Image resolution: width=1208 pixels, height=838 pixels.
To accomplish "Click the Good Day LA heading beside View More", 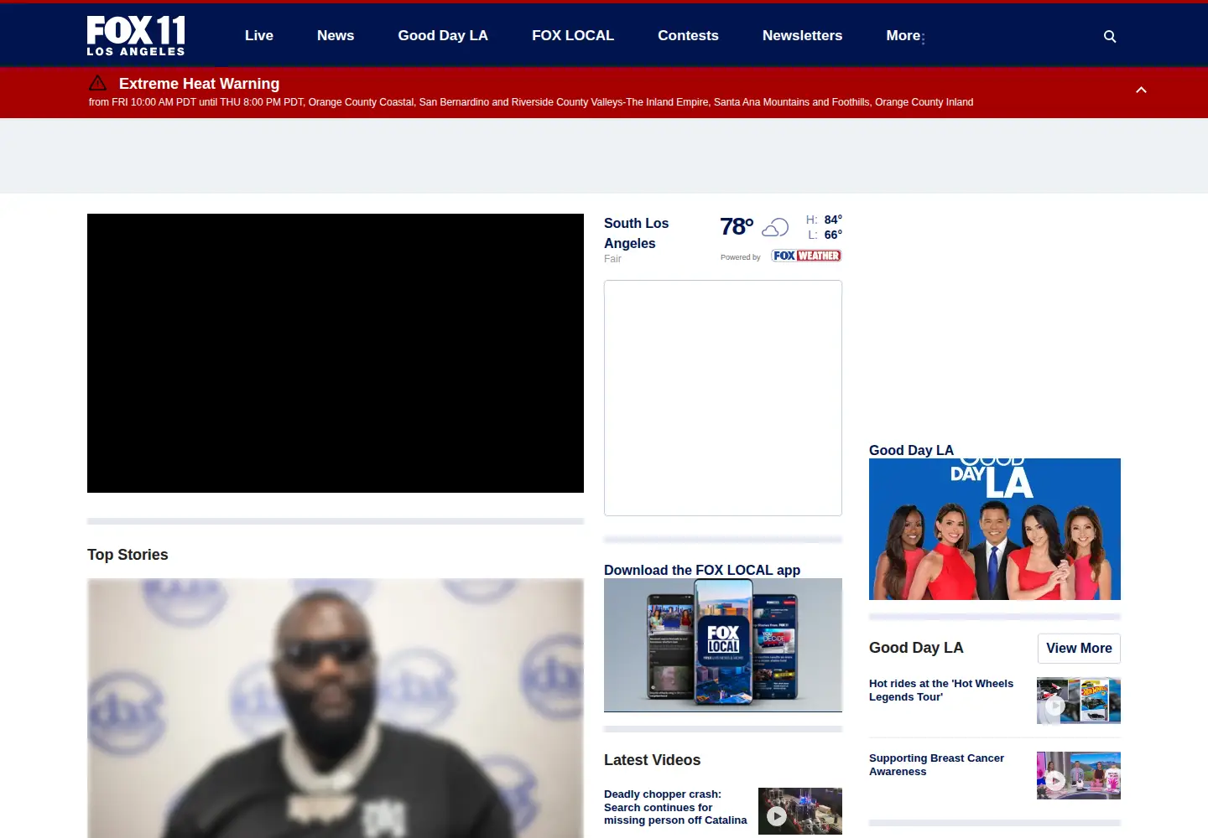I will point(916,648).
